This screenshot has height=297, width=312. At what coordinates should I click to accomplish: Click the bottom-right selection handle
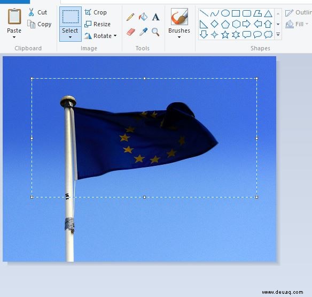256,197
